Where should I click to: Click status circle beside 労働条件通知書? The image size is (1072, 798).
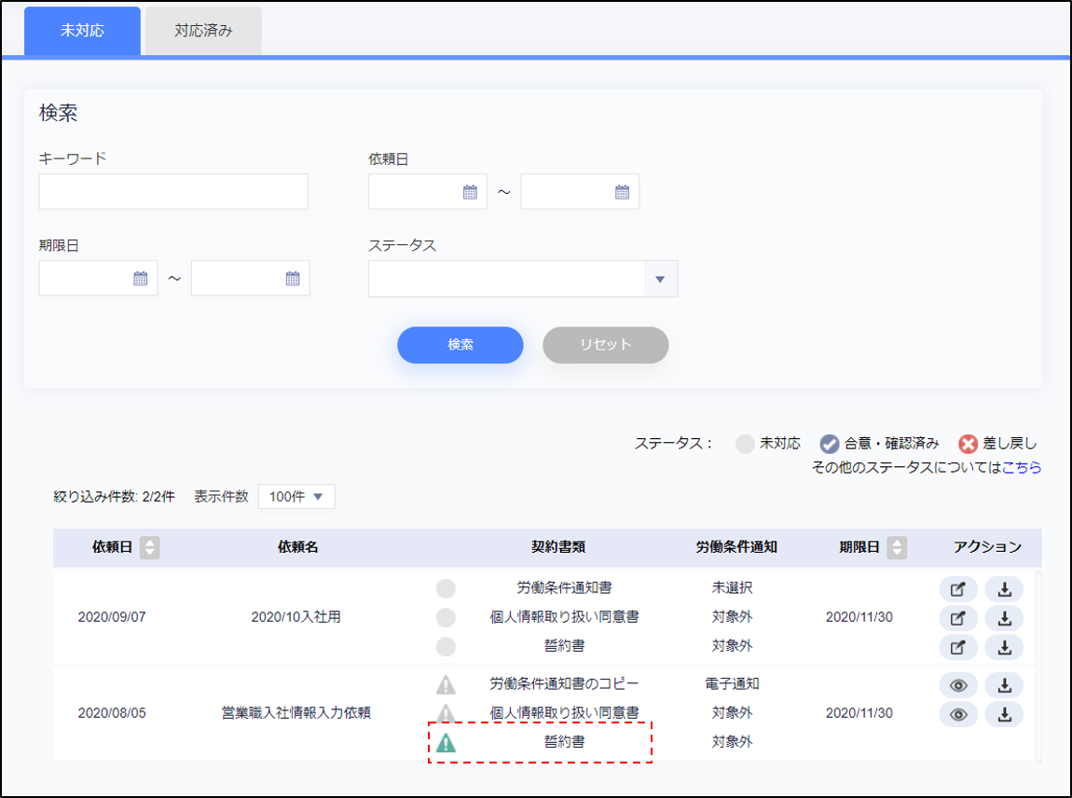446,588
